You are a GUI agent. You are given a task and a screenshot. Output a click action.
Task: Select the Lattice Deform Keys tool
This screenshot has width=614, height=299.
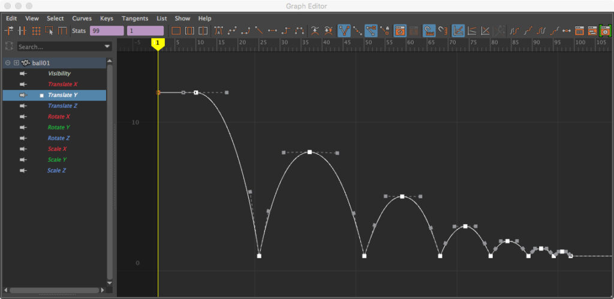point(35,30)
